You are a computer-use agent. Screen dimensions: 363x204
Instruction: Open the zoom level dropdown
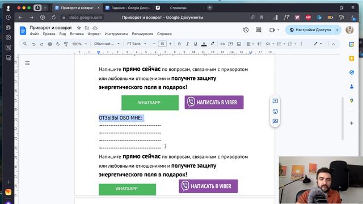coord(79,44)
